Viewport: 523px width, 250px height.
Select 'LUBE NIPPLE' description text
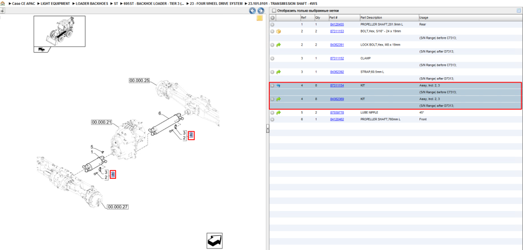click(x=369, y=112)
